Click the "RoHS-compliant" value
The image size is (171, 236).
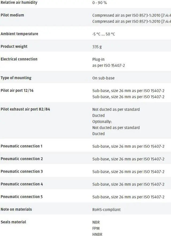(106, 210)
